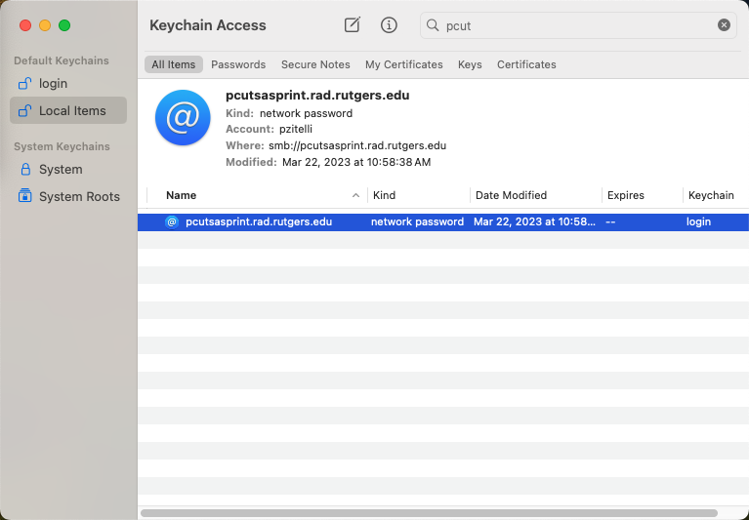Image resolution: width=749 pixels, height=520 pixels.
Task: Sort by the Keychain column header
Action: (711, 195)
